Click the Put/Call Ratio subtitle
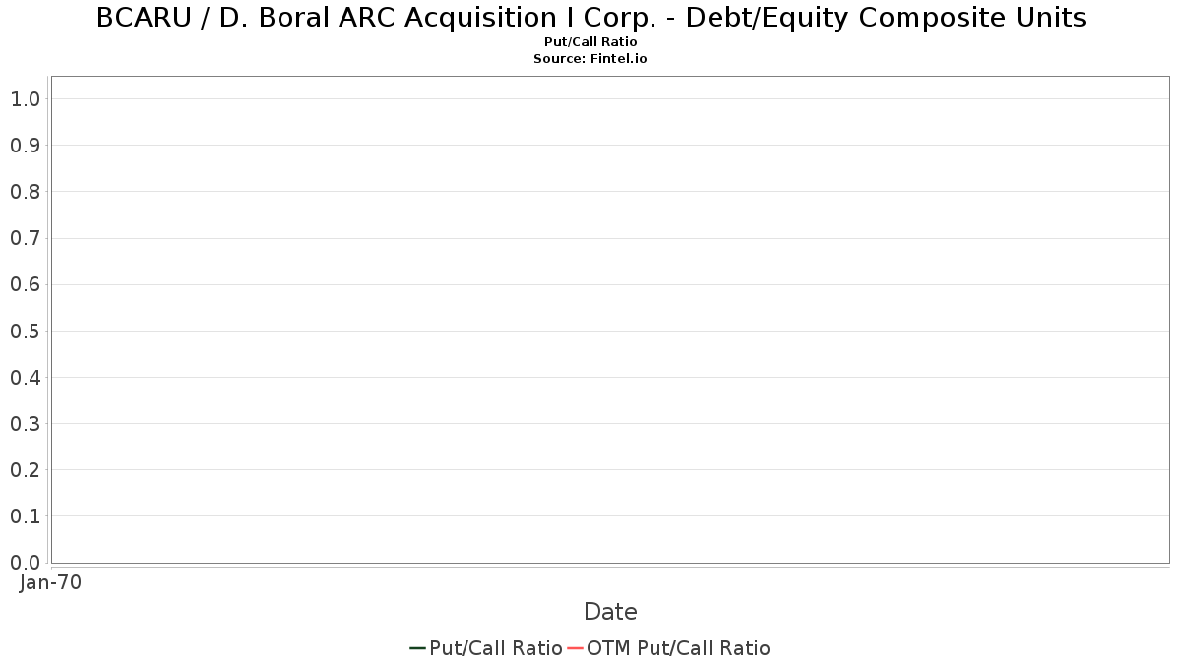Screen dimensions: 1181x664 [590, 42]
